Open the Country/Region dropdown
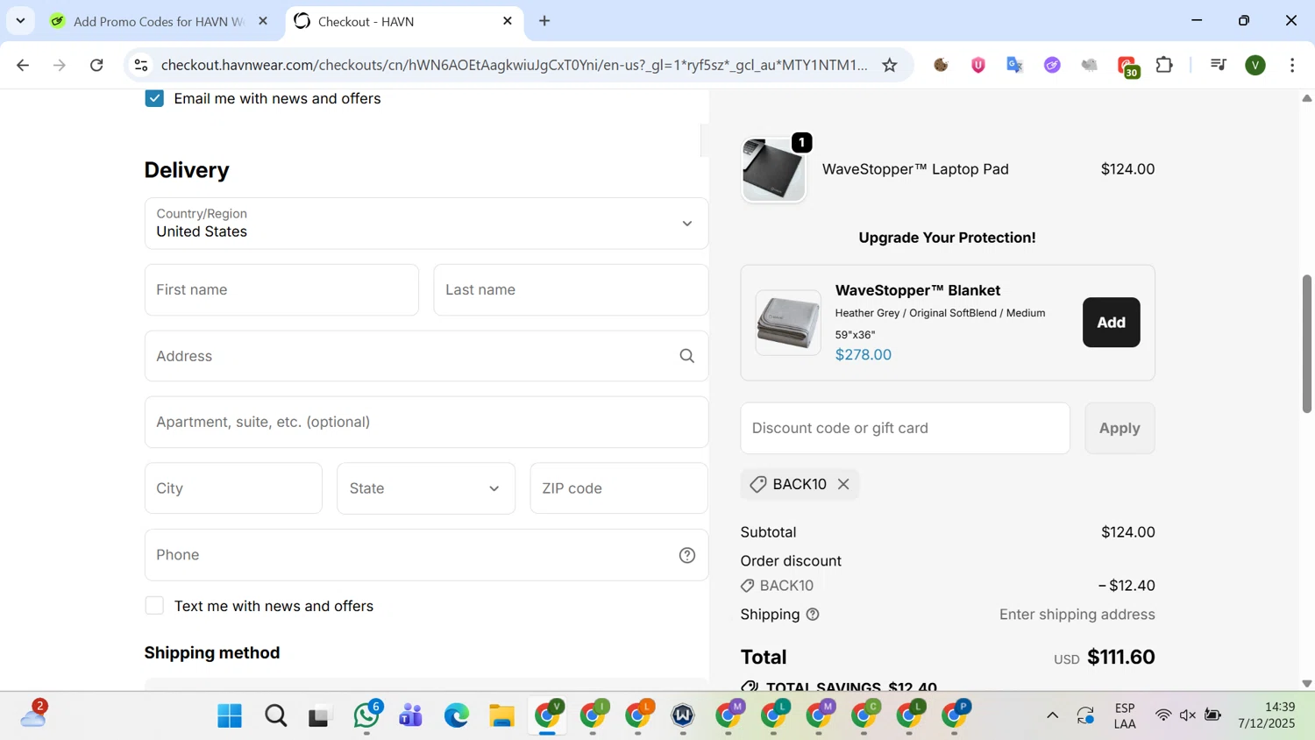Viewport: 1315px width, 740px height. click(x=426, y=224)
